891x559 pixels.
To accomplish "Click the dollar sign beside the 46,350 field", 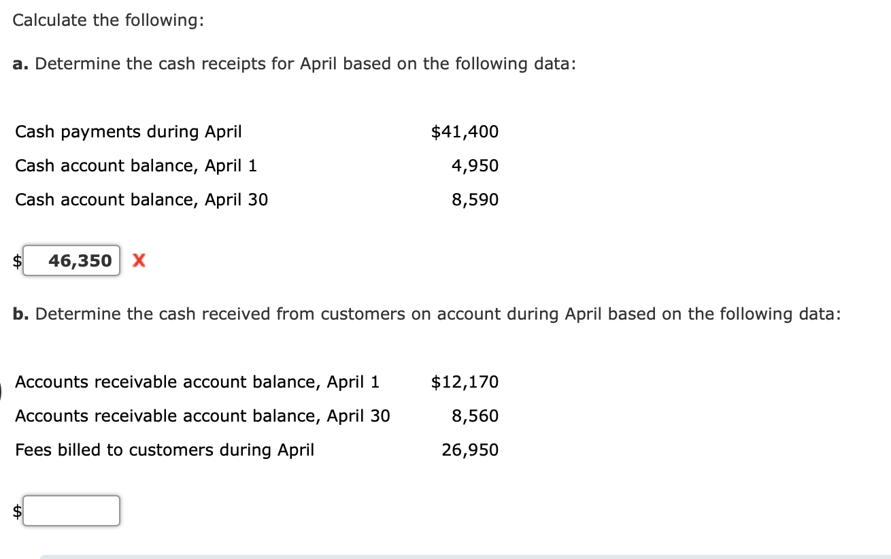I will (x=18, y=261).
